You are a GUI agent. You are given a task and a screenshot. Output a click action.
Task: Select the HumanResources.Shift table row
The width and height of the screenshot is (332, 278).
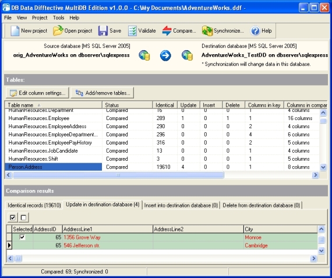click(162, 159)
